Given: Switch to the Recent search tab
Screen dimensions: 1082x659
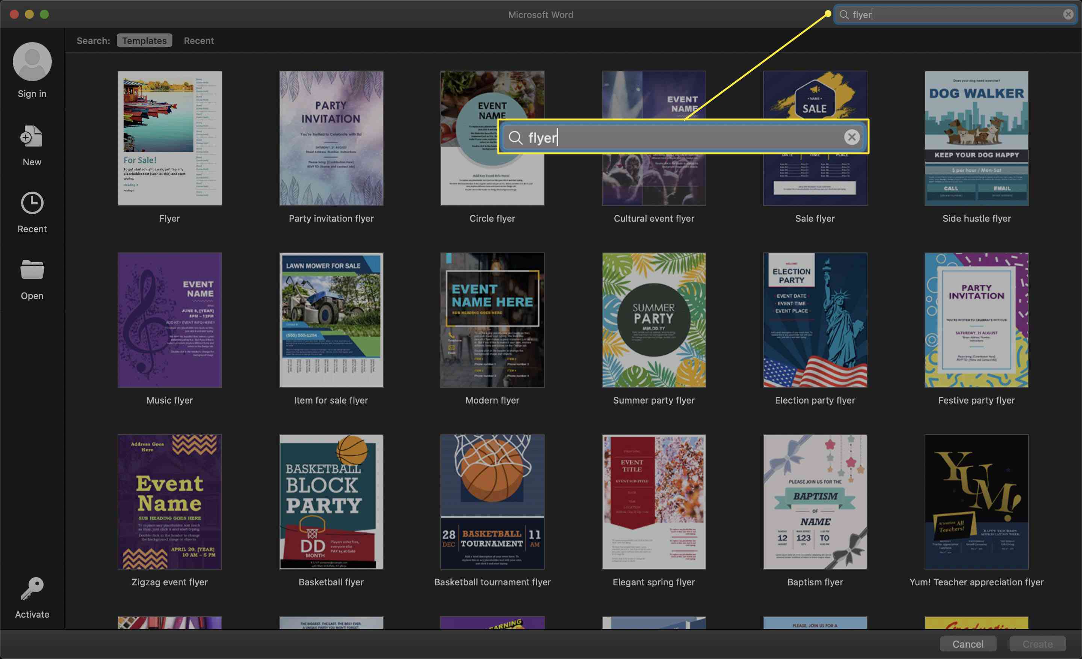Looking at the screenshot, I should 198,41.
